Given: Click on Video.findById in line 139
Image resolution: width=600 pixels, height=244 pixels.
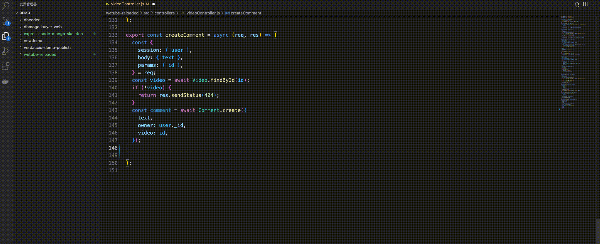Looking at the screenshot, I should [213, 80].
